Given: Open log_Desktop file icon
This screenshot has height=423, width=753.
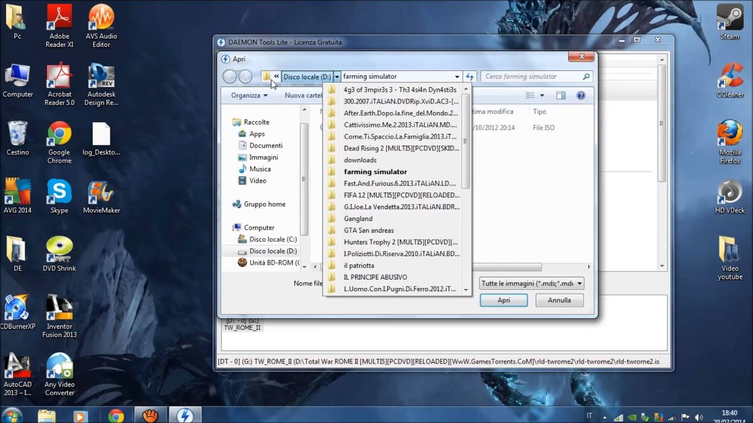Looking at the screenshot, I should pos(101,139).
